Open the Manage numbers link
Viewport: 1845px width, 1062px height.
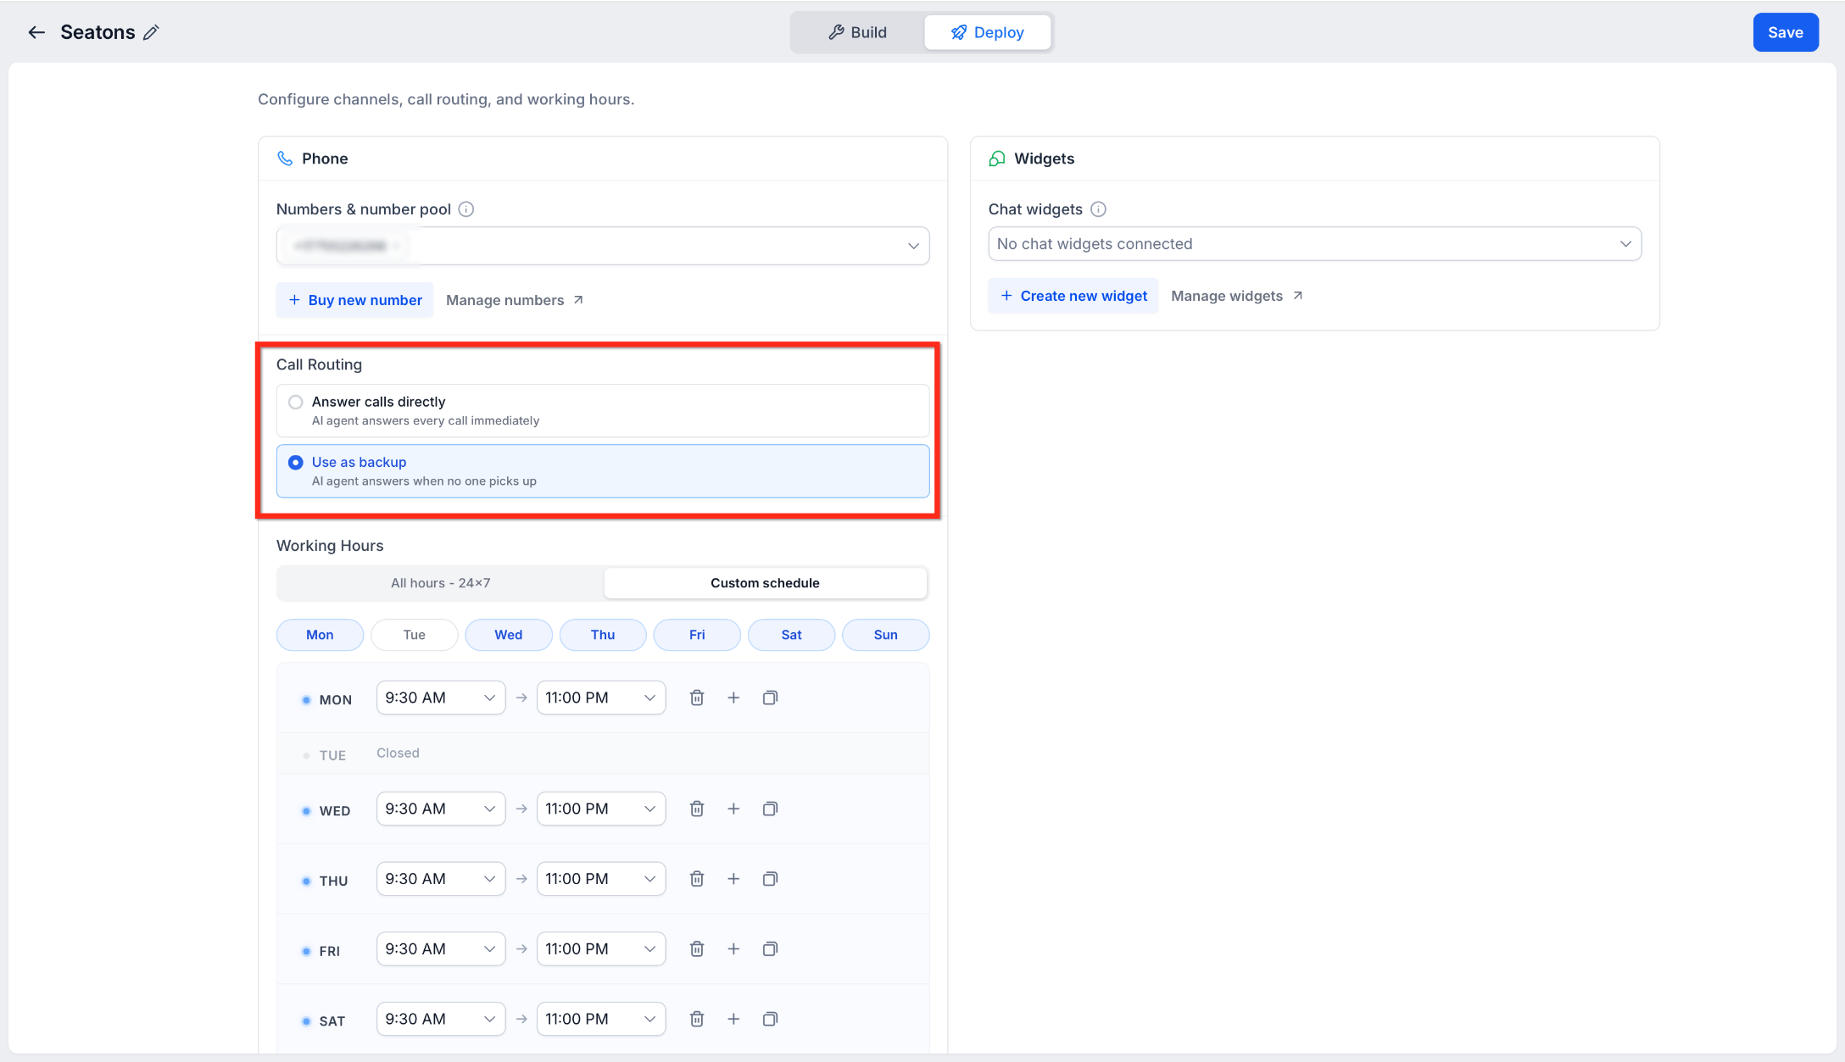[x=515, y=300]
